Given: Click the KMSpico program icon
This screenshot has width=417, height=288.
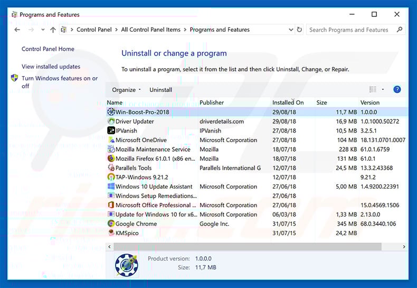Looking at the screenshot, I should pyautogui.click(x=111, y=233).
